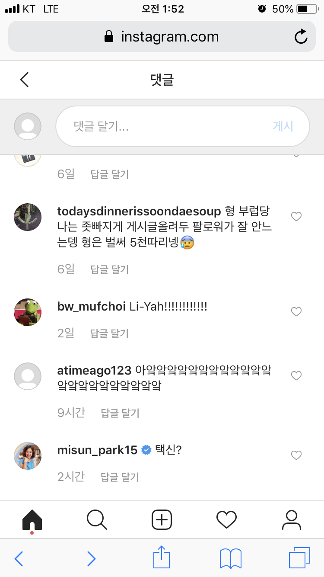
Task: Tap the bw_mufchoi Kermit profile picture
Action: [28, 312]
